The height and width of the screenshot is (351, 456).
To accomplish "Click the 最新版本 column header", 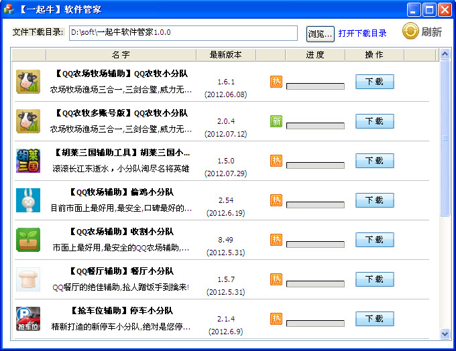I will [x=226, y=55].
